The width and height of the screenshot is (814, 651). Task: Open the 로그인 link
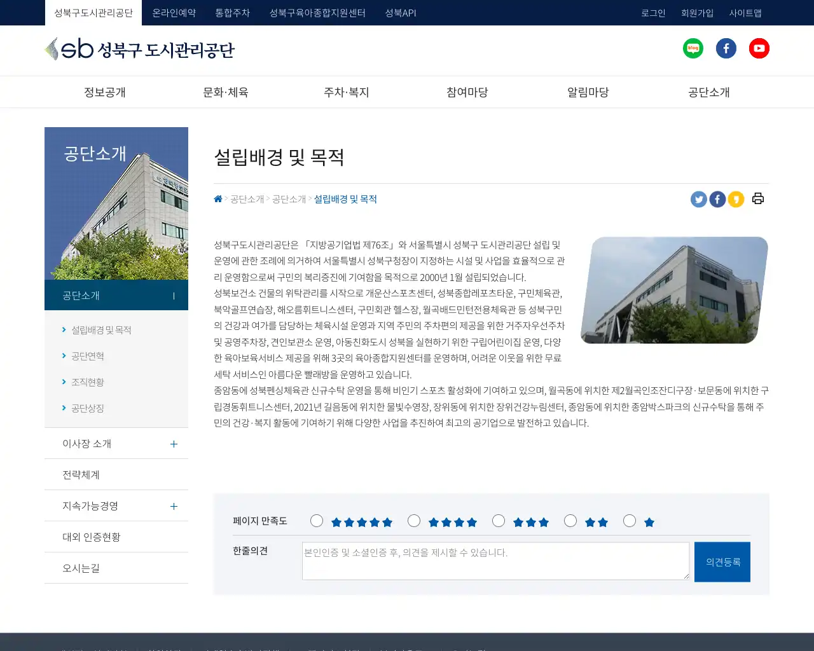point(653,13)
